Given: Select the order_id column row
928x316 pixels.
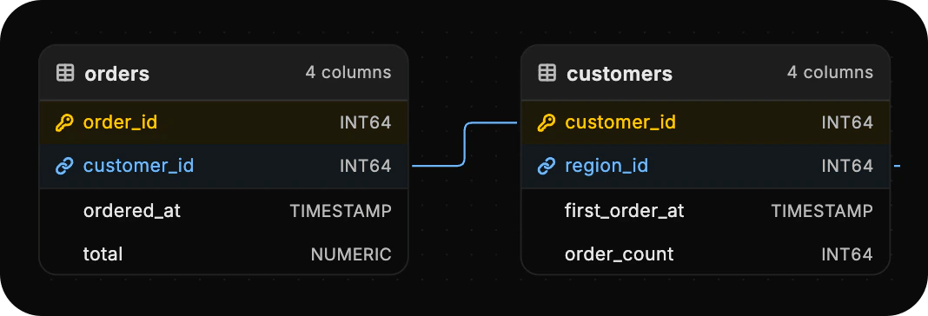Looking at the screenshot, I should click(x=223, y=122).
